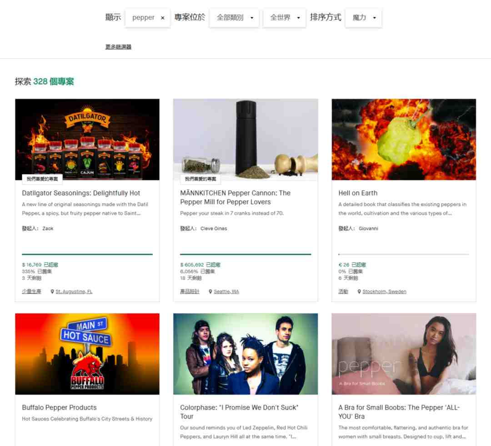
Task: Open the Pepper Cannon pepper mill image
Action: pos(245,139)
